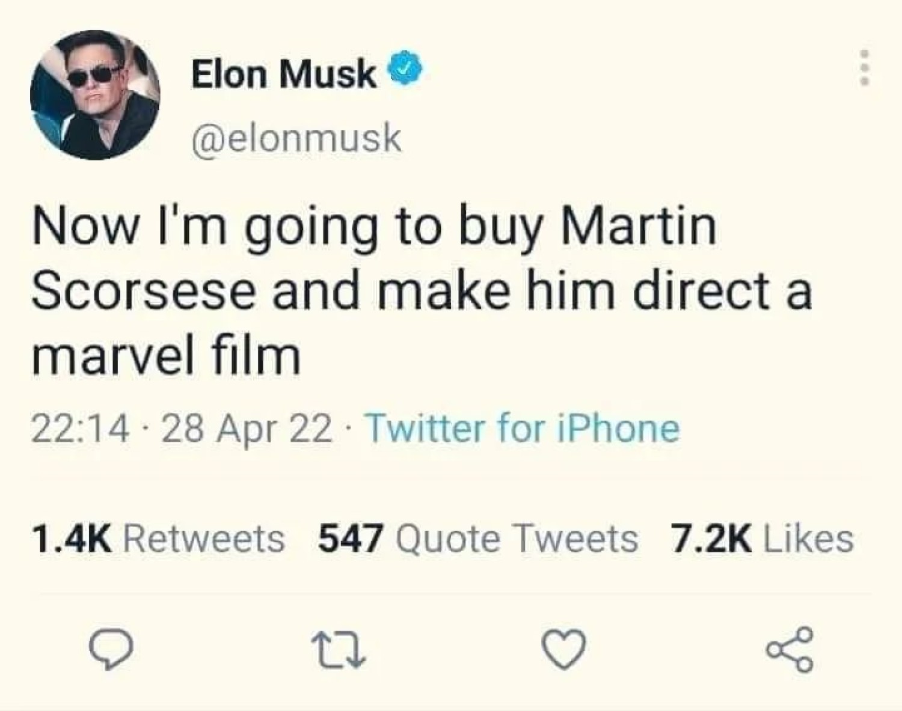Click the 28 Apr 22 date
The width and height of the screenshot is (902, 711).
click(x=247, y=429)
